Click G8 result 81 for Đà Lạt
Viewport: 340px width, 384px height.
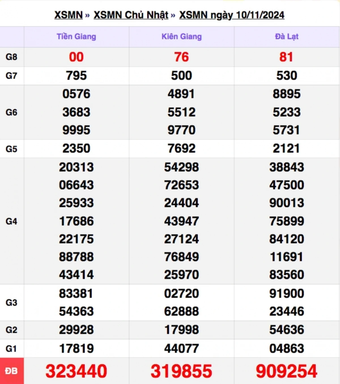pos(286,57)
